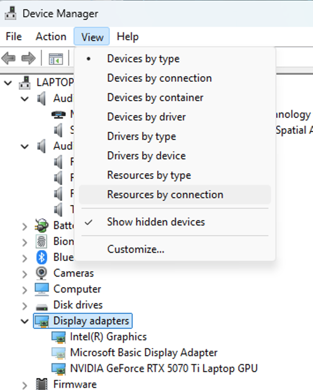Click the Cameras category icon
This screenshot has width=313, height=390.
pyautogui.click(x=41, y=273)
